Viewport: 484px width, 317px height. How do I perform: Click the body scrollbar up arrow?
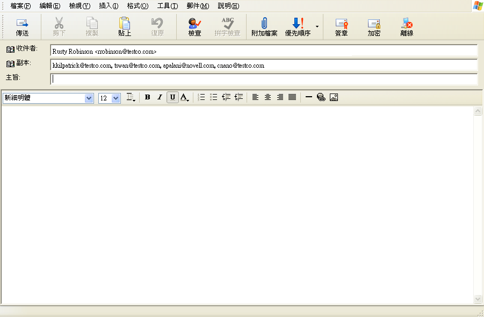tap(478, 111)
